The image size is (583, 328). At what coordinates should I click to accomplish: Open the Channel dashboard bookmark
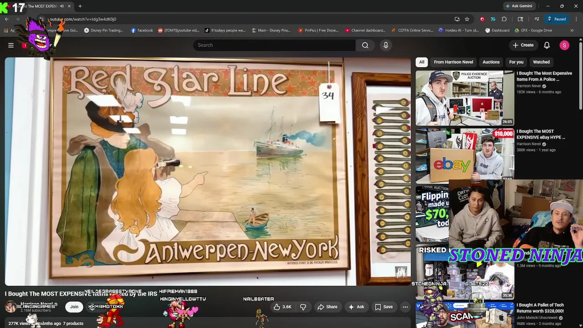(x=365, y=31)
